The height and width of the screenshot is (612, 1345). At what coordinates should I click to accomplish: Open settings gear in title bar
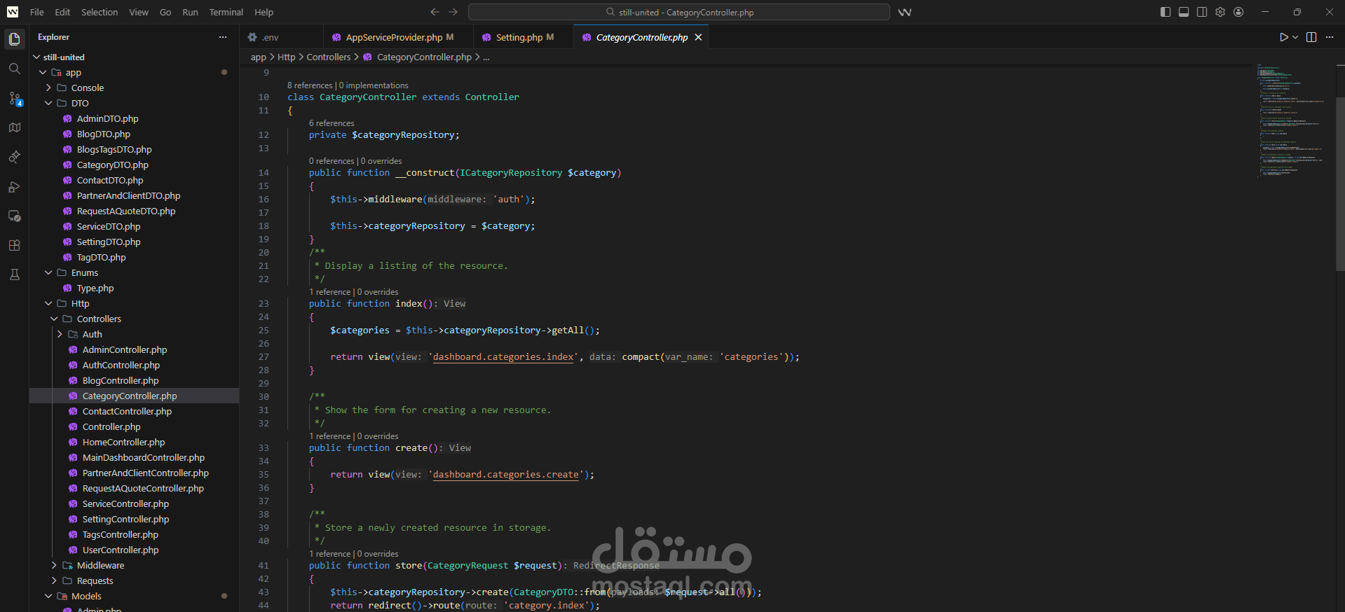click(1220, 12)
